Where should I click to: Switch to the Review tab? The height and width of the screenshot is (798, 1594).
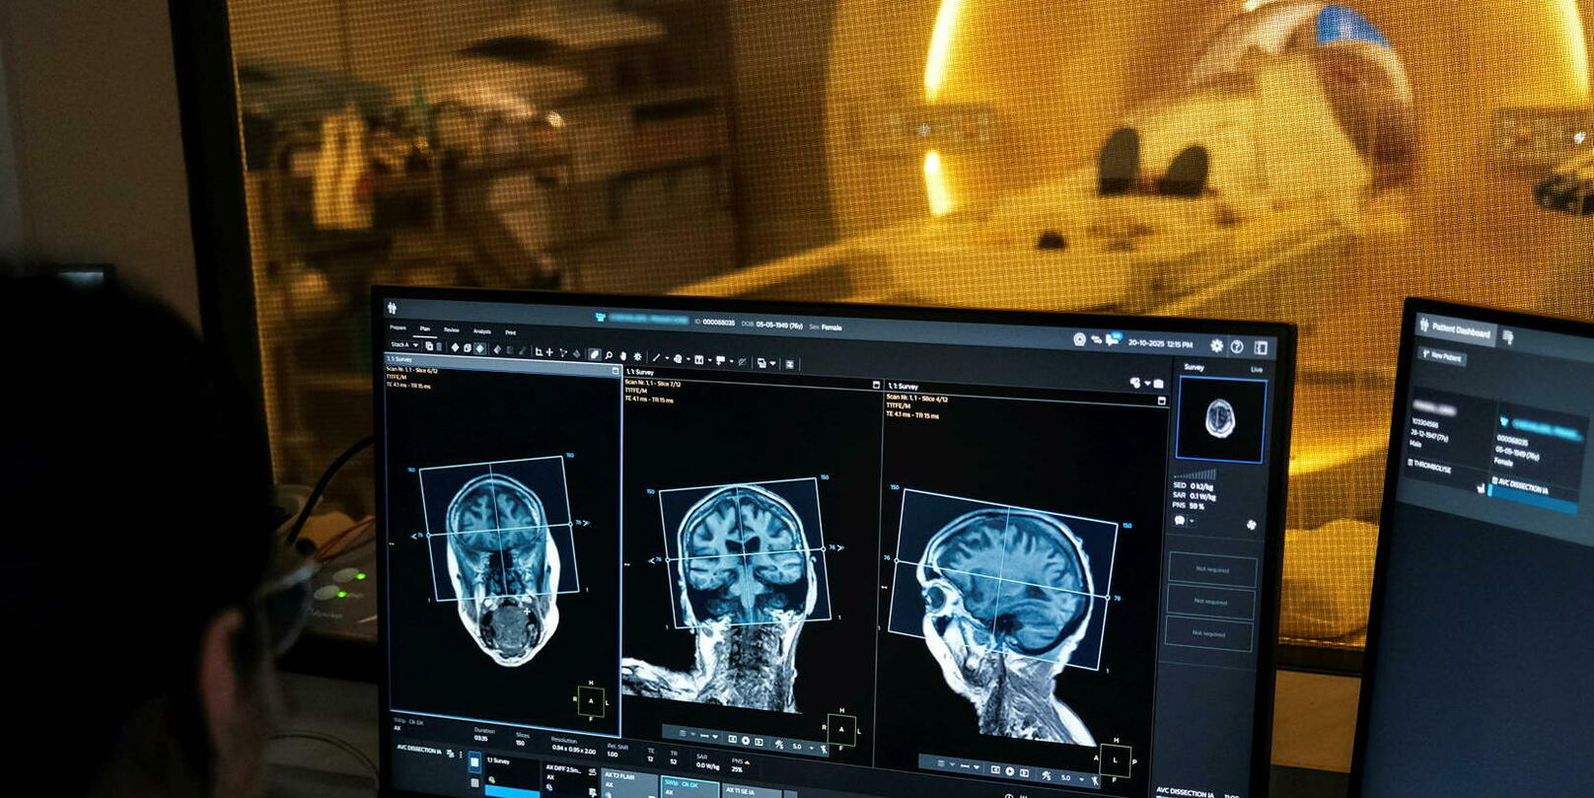[x=451, y=329]
